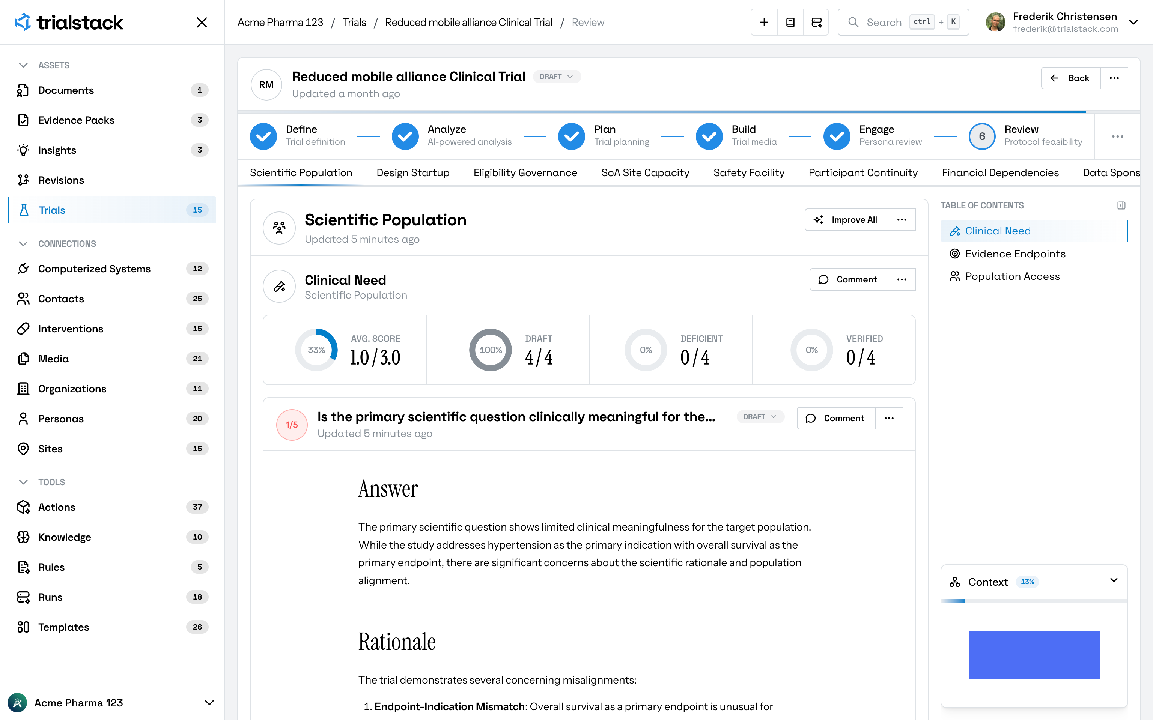1153x720 pixels.
Task: Open Media files icon
Action: [x=23, y=359]
